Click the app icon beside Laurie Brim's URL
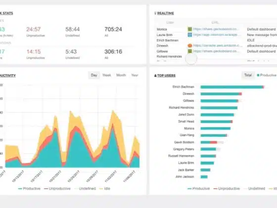Screen dimensions: 277x208 (190, 35)
